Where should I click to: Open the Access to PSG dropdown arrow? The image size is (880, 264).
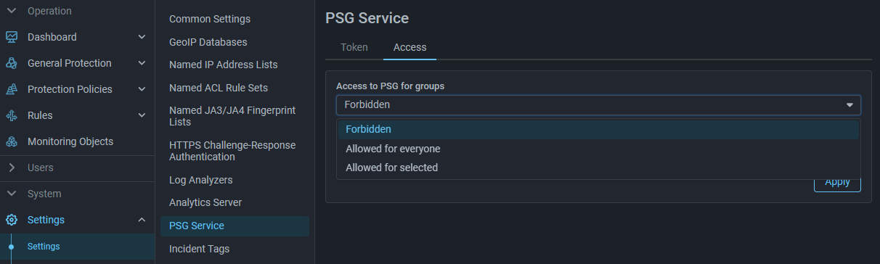[850, 105]
